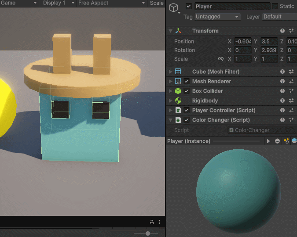Disable the Player GameObject active checkbox
Screen dimensions: 297x237
point(189,7)
